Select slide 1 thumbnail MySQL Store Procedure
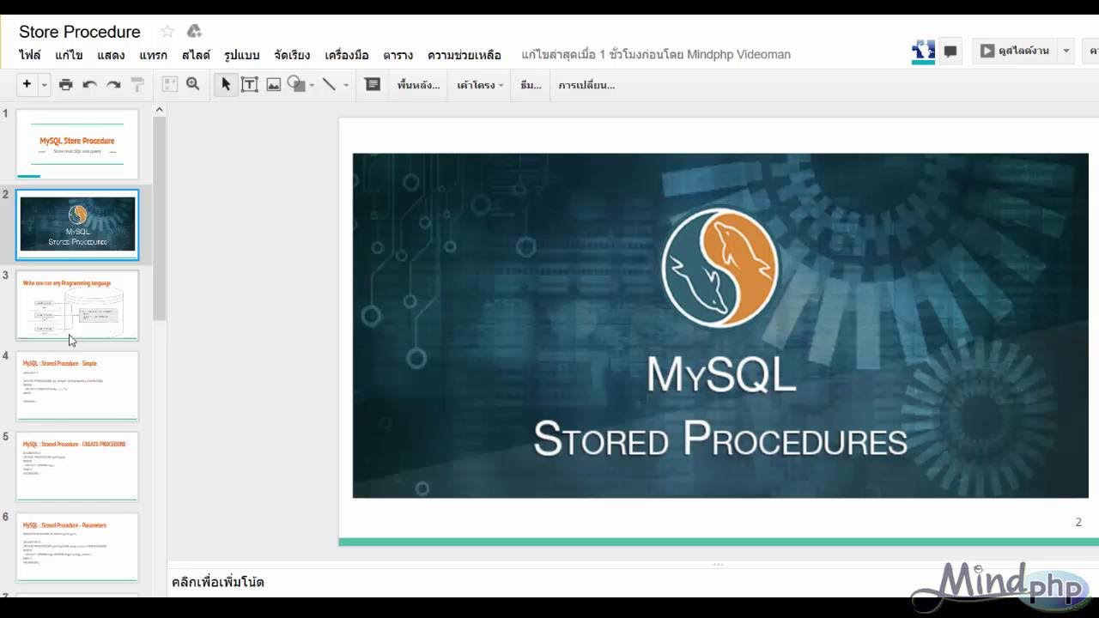1099x618 pixels. click(77, 143)
